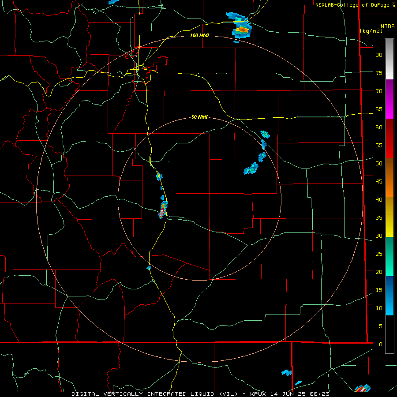Select the black 0–10 color bar segment
The width and height of the screenshot is (397, 397).
(390, 334)
